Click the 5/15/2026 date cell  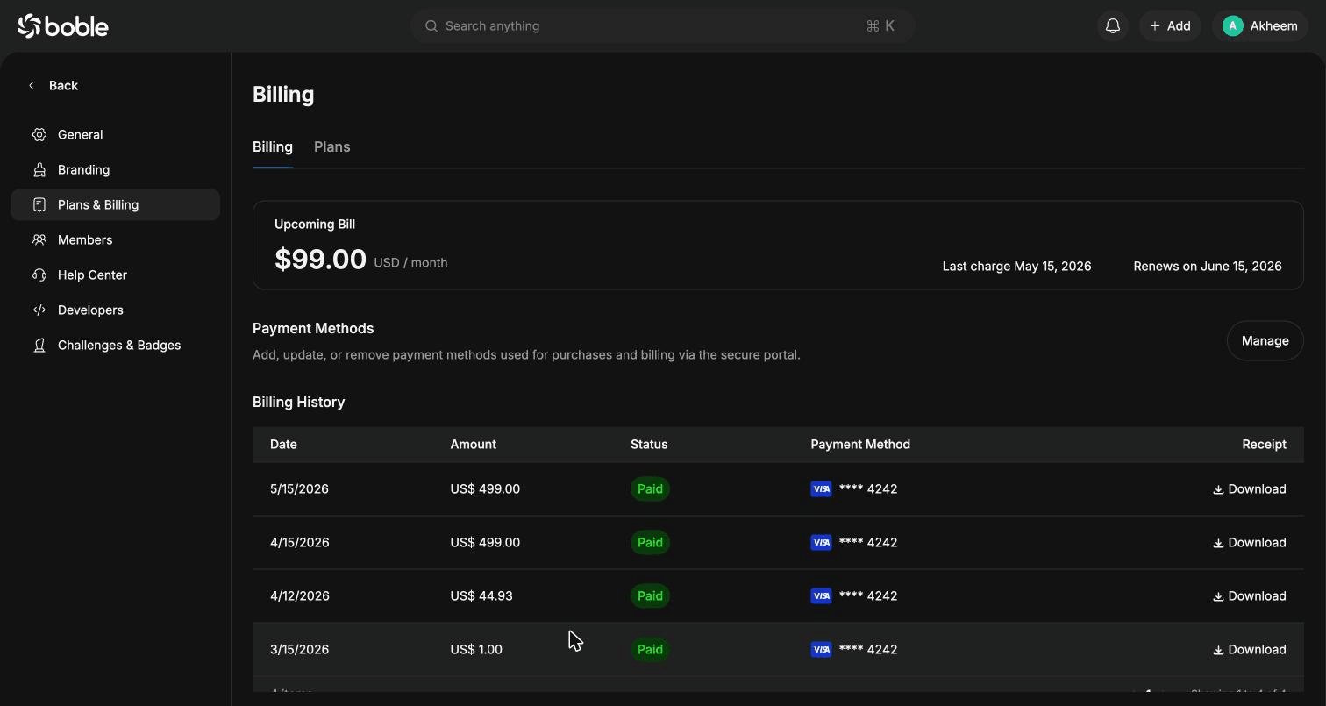pos(300,489)
